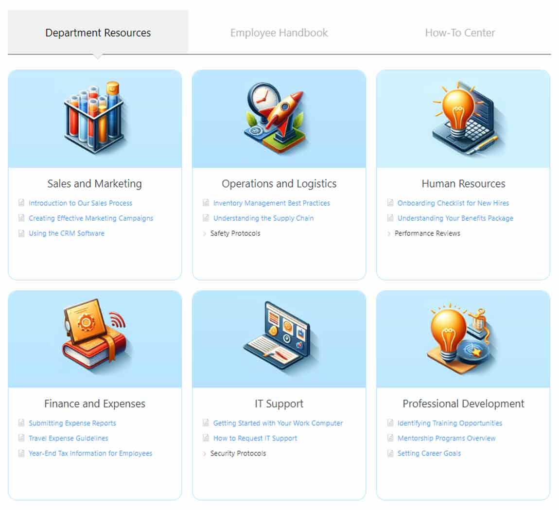
Task: Open the How-To Center tab
Action: coord(460,33)
